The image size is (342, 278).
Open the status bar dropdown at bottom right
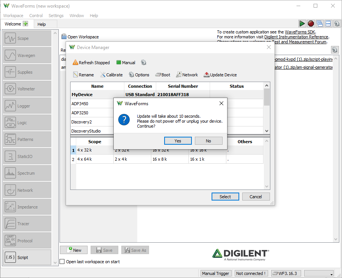(x=319, y=273)
